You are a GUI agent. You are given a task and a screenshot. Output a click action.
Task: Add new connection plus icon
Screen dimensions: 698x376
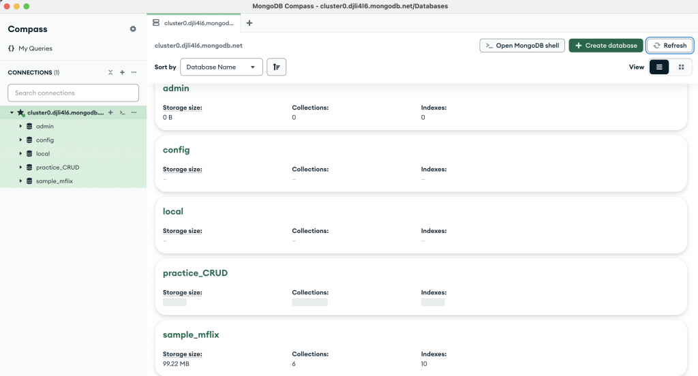(122, 72)
